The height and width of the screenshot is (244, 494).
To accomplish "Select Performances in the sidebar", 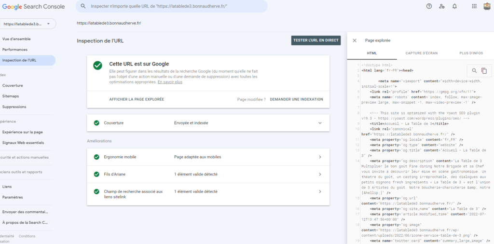I will point(15,50).
